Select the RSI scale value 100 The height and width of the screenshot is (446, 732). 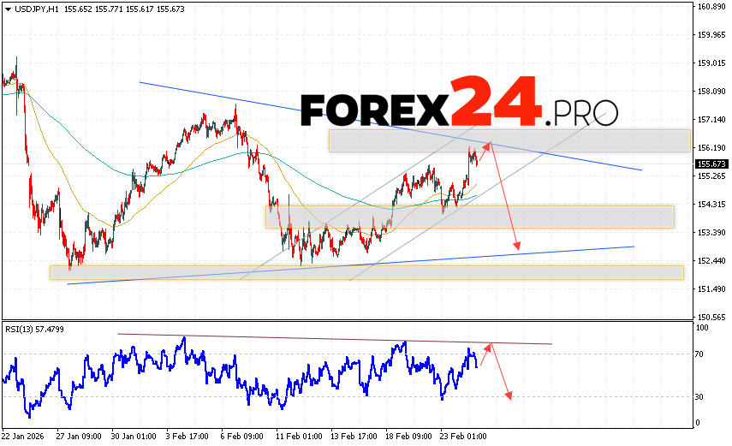coord(702,328)
